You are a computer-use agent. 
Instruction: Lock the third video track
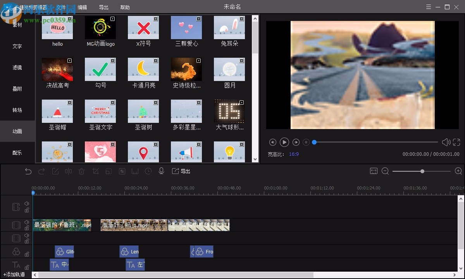tap(27, 241)
